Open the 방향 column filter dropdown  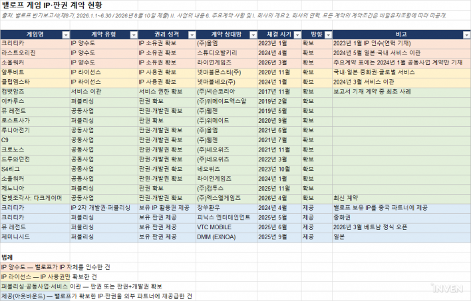[x=328, y=35]
